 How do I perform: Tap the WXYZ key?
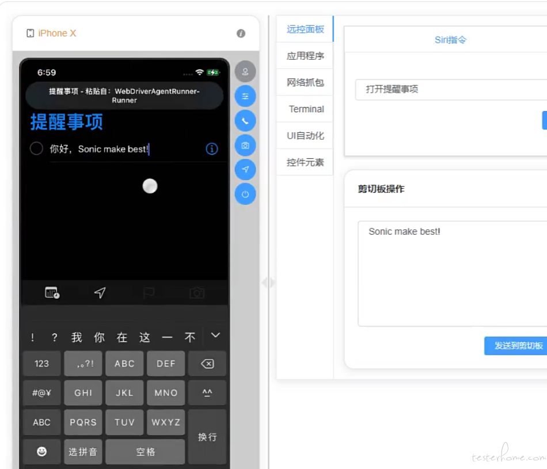(166, 422)
